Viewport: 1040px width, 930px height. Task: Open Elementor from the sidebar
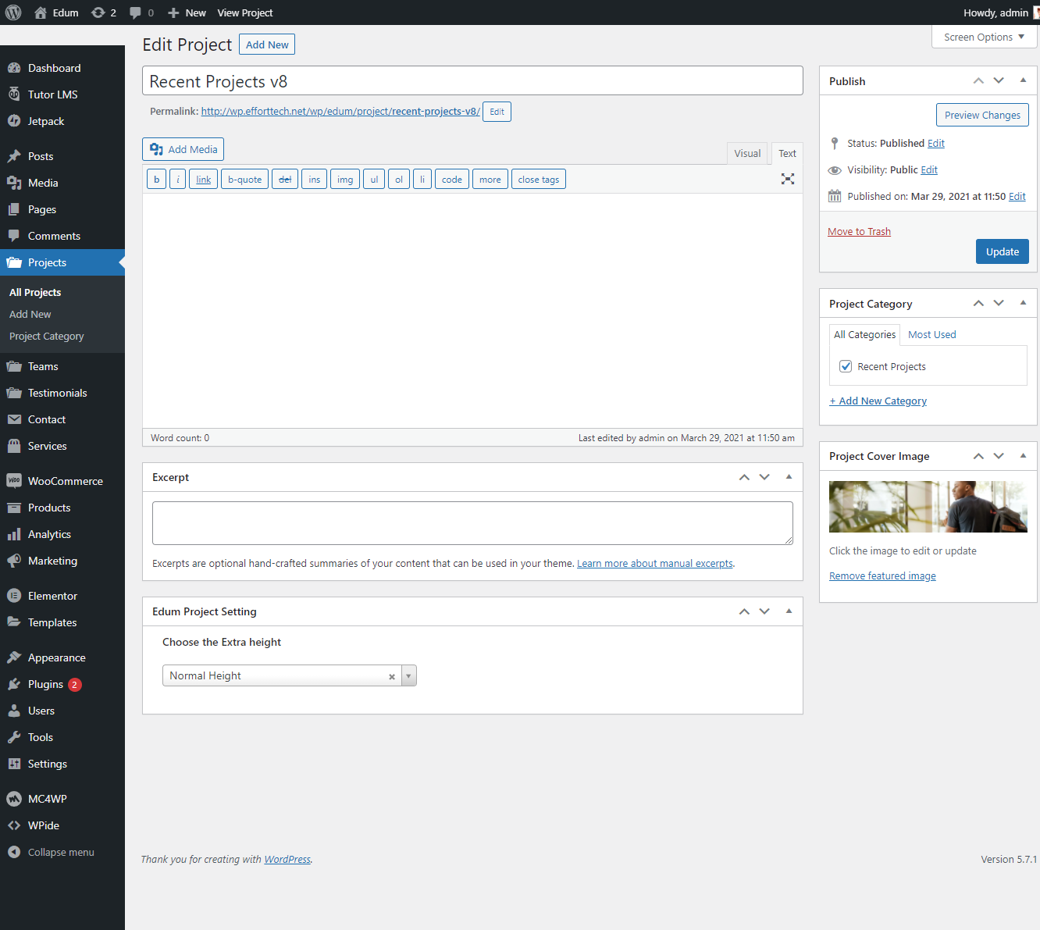(x=52, y=596)
